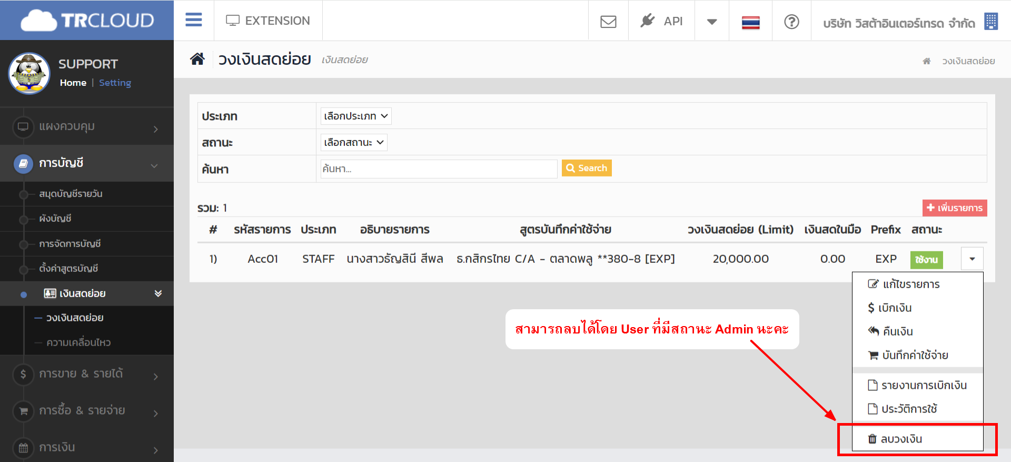
Task: Open ผังบัญชี in sidebar
Action: click(x=55, y=218)
